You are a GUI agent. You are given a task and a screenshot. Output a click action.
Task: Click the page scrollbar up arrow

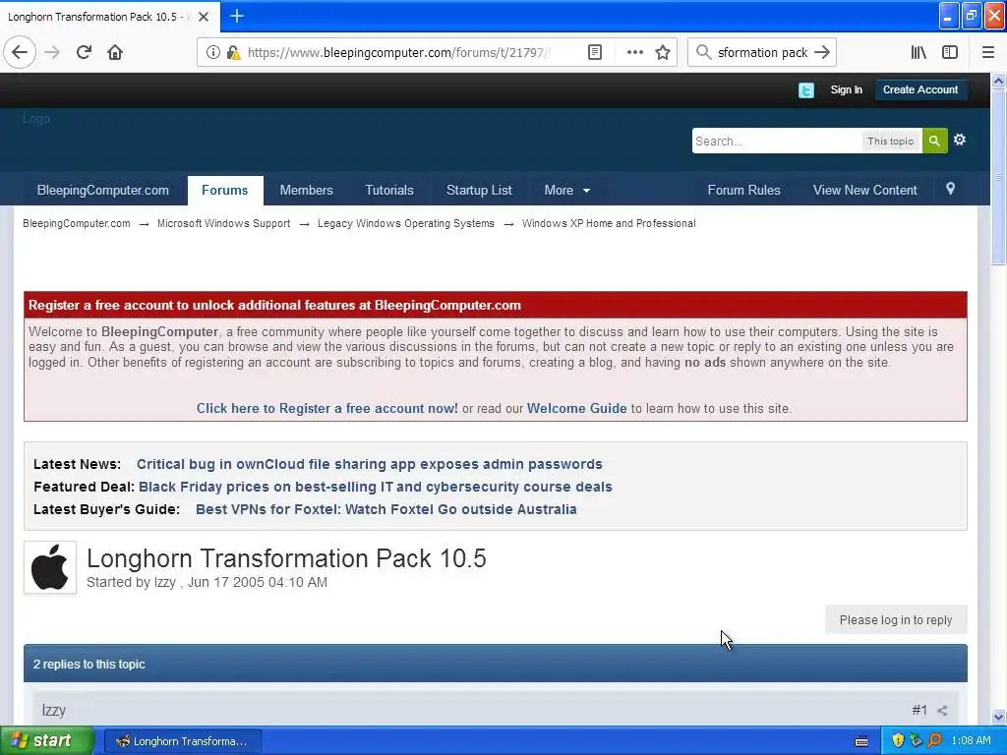pyautogui.click(x=999, y=81)
